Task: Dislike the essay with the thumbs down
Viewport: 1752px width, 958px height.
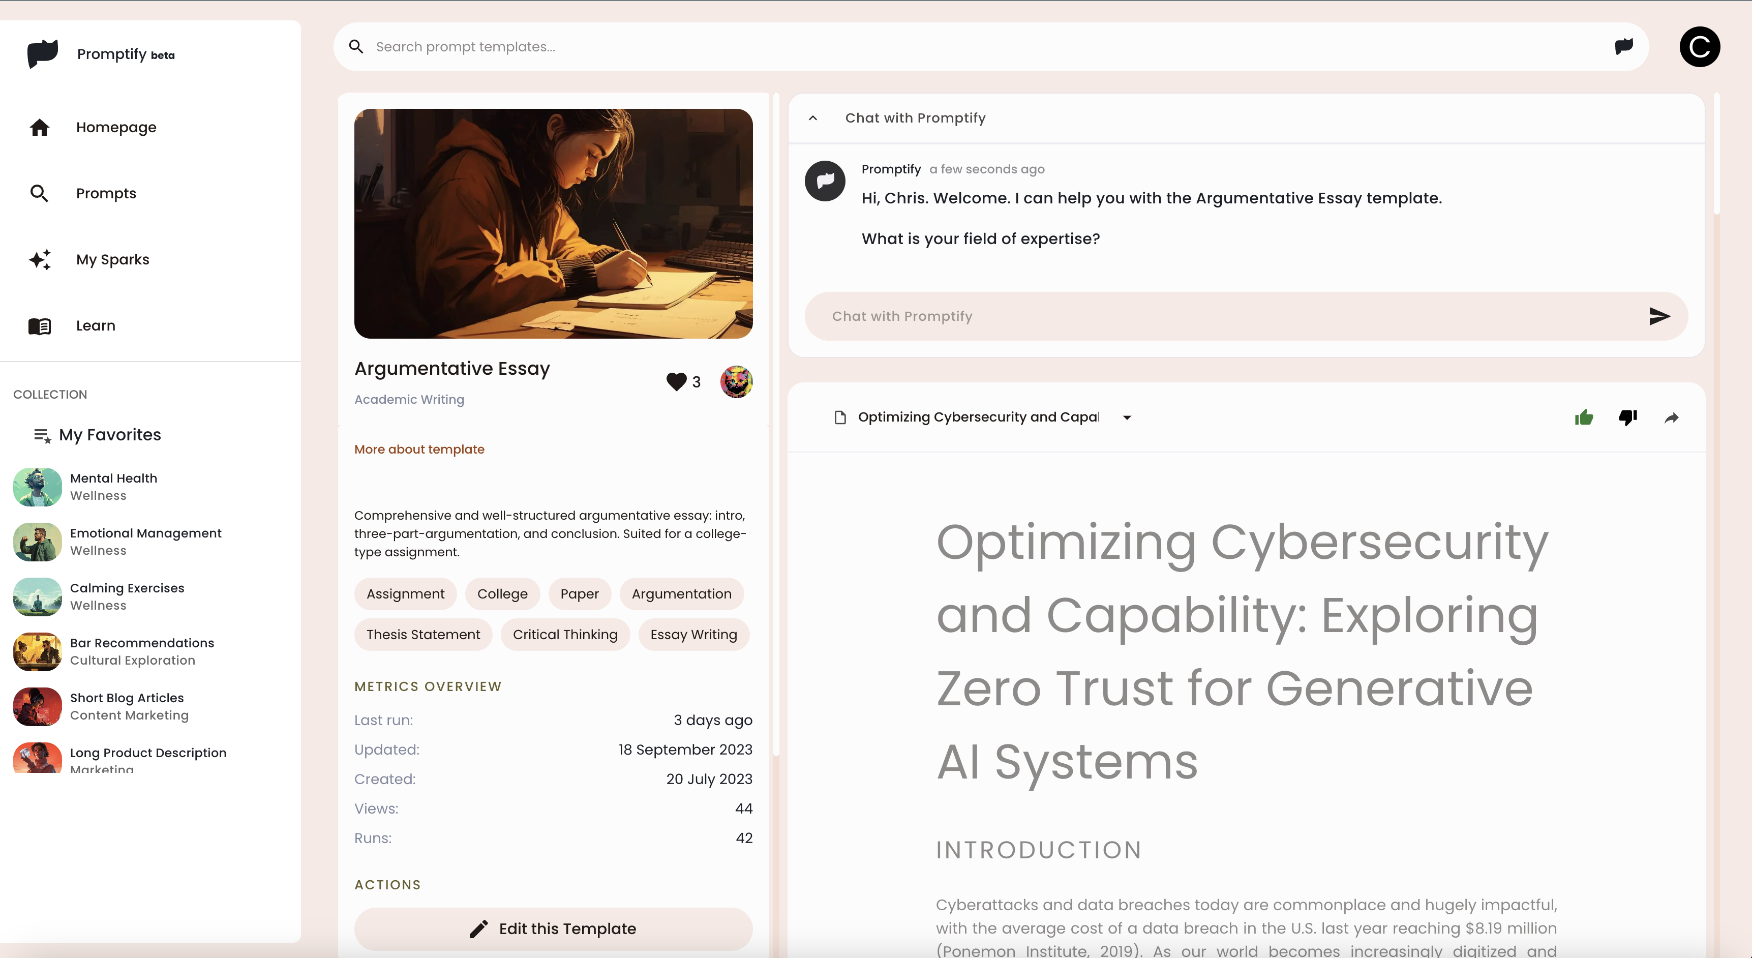Action: pyautogui.click(x=1627, y=418)
